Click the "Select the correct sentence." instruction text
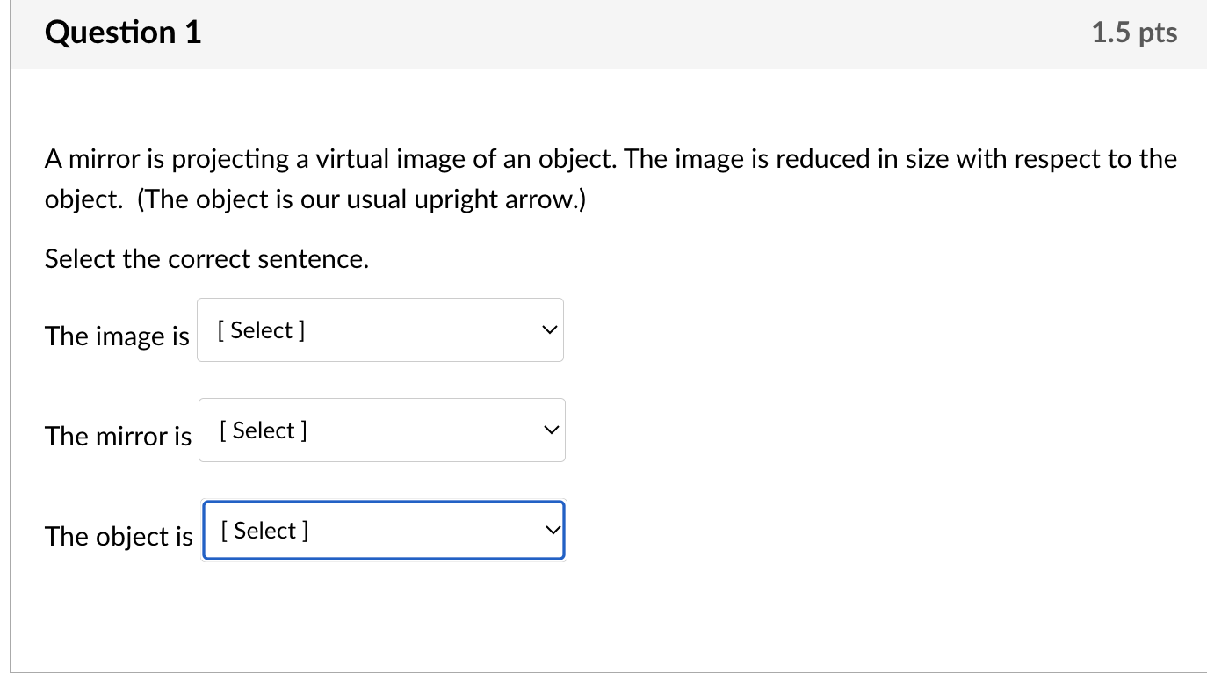Viewport: 1207px width, 687px height. point(206,259)
